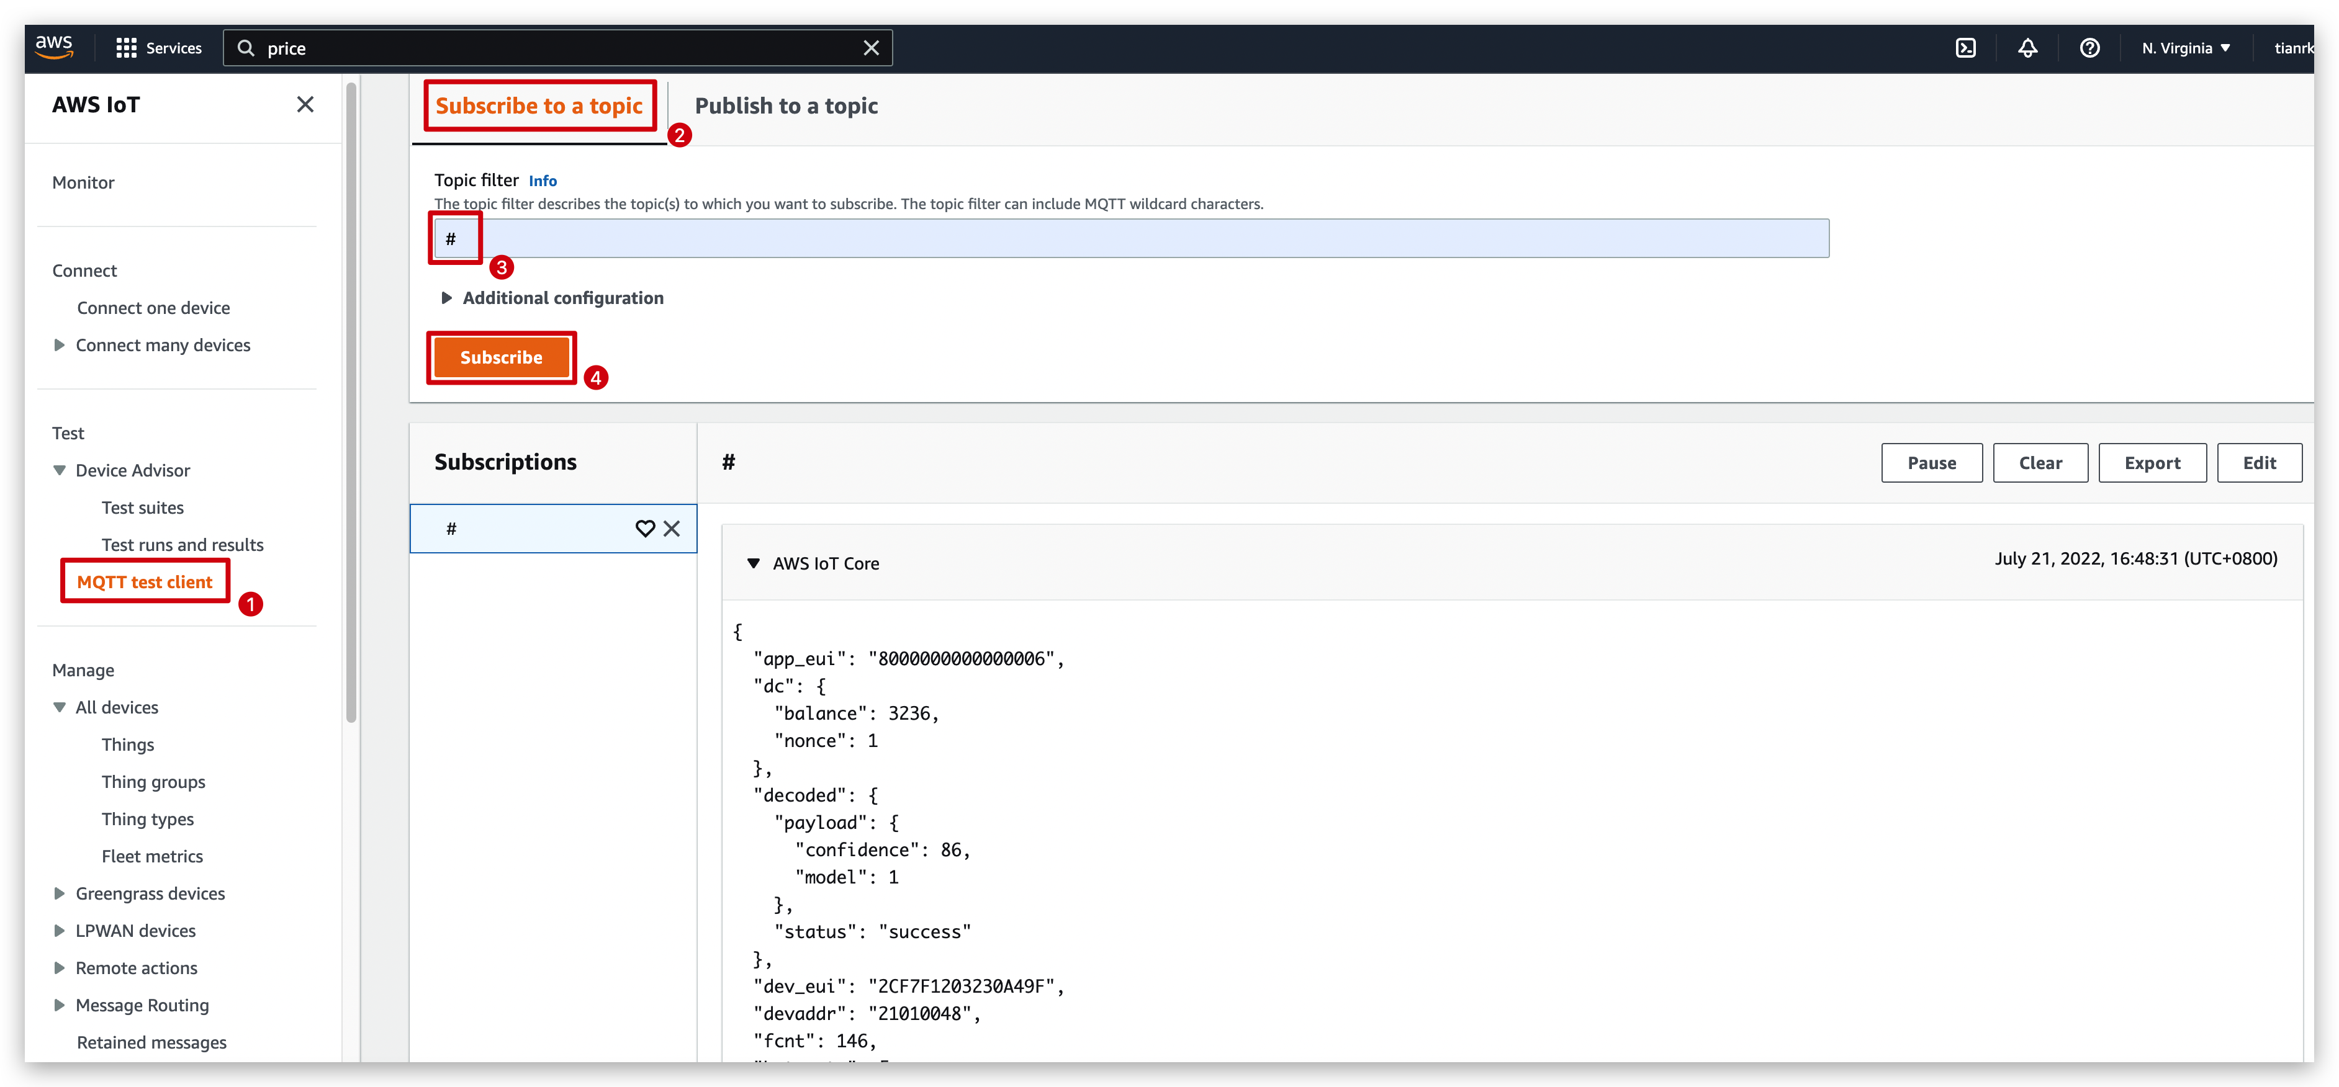Select the # subscription row
Screen dimensions: 2339x1087
(553, 528)
